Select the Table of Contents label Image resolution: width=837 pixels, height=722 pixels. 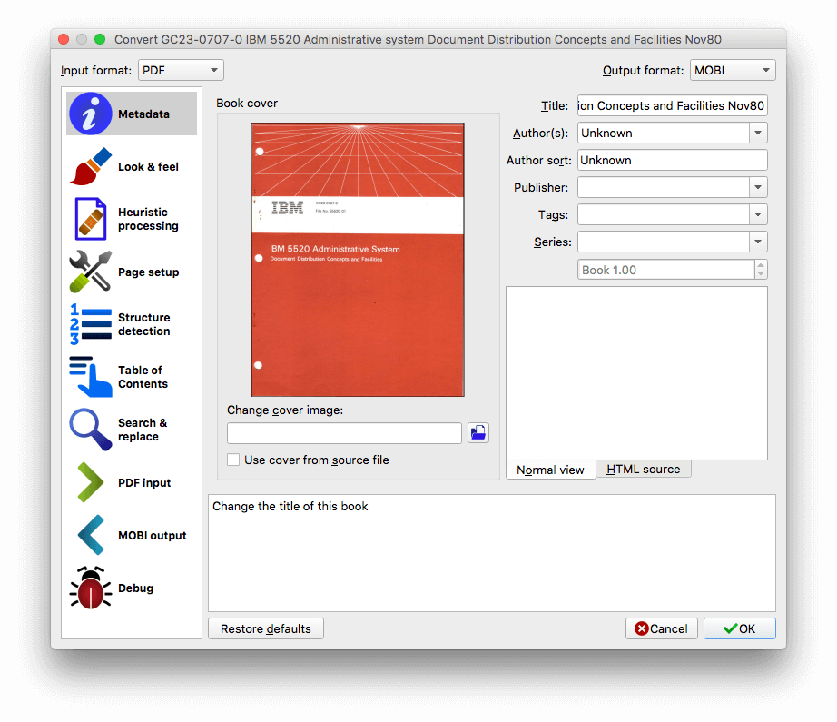(x=143, y=377)
